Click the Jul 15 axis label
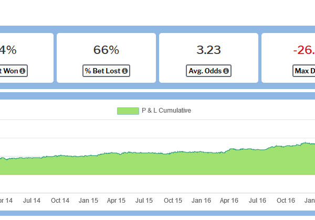Screen dimensions: 315x220 [x=144, y=201]
